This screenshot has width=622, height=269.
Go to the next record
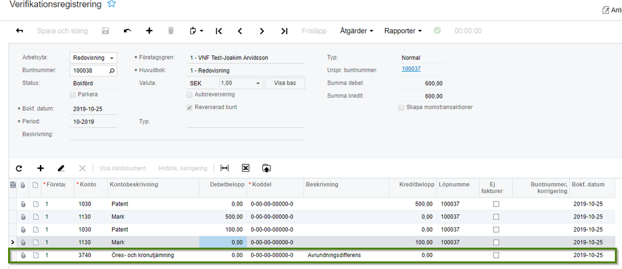point(262,31)
